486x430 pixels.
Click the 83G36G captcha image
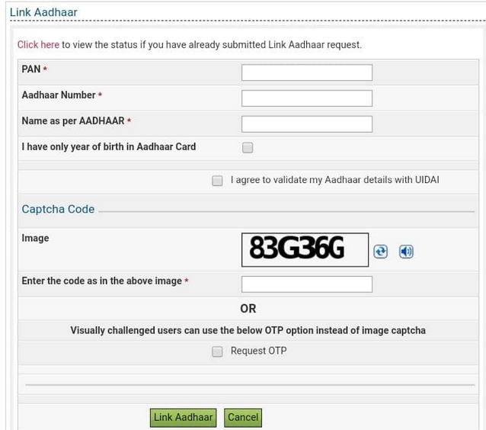click(x=305, y=249)
